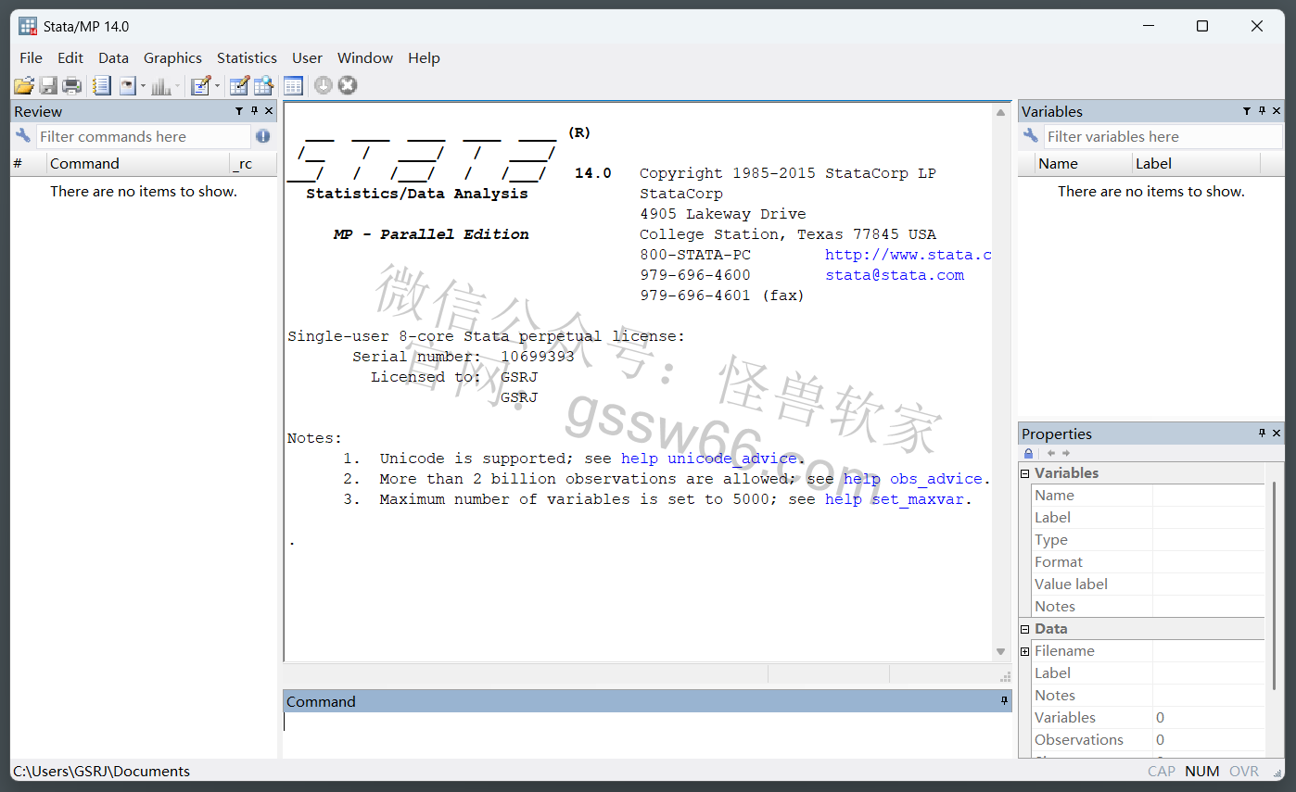The width and height of the screenshot is (1296, 792).
Task: Click the Print toolbar icon
Action: pyautogui.click(x=72, y=86)
